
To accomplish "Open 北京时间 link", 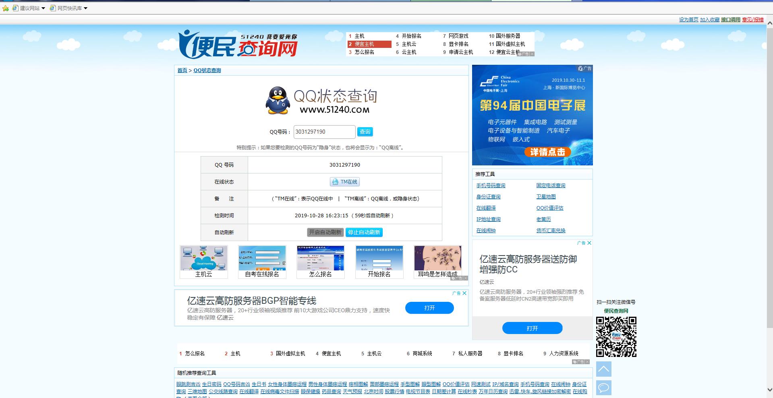I will tap(373, 392).
